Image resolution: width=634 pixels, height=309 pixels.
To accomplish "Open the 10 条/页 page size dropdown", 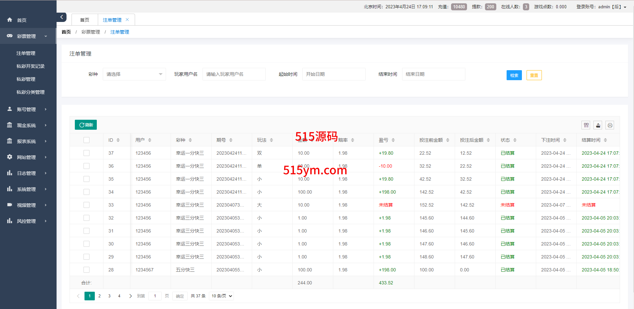I will pos(221,296).
